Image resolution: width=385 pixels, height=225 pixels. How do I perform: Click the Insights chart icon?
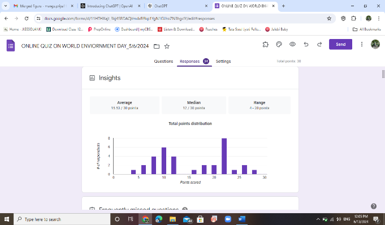92,78
